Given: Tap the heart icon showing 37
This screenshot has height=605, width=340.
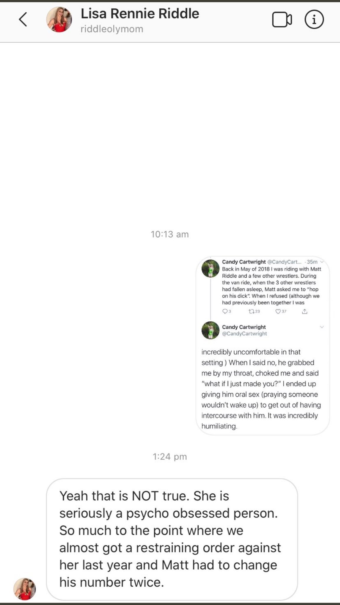Looking at the screenshot, I should 281,311.
